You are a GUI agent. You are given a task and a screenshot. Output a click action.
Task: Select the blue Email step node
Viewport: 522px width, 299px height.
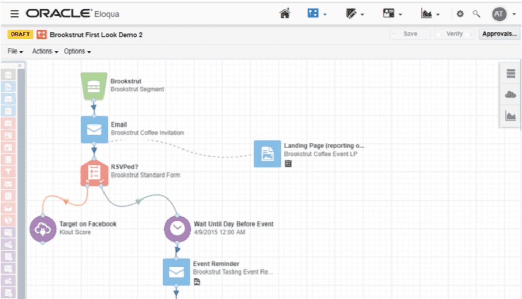click(x=94, y=130)
